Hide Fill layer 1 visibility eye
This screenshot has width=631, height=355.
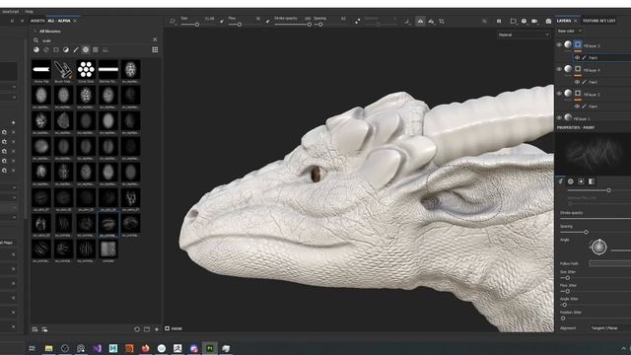pos(559,118)
